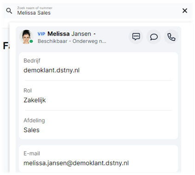Expand the caret next to Melissa Jansen
Screen dimensions: 195x175
tap(95, 34)
